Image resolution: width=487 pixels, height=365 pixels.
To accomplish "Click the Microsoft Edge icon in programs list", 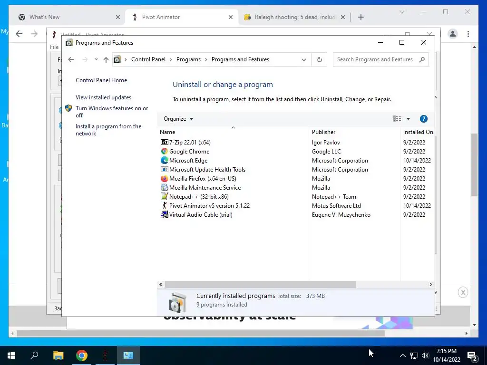I will [164, 160].
